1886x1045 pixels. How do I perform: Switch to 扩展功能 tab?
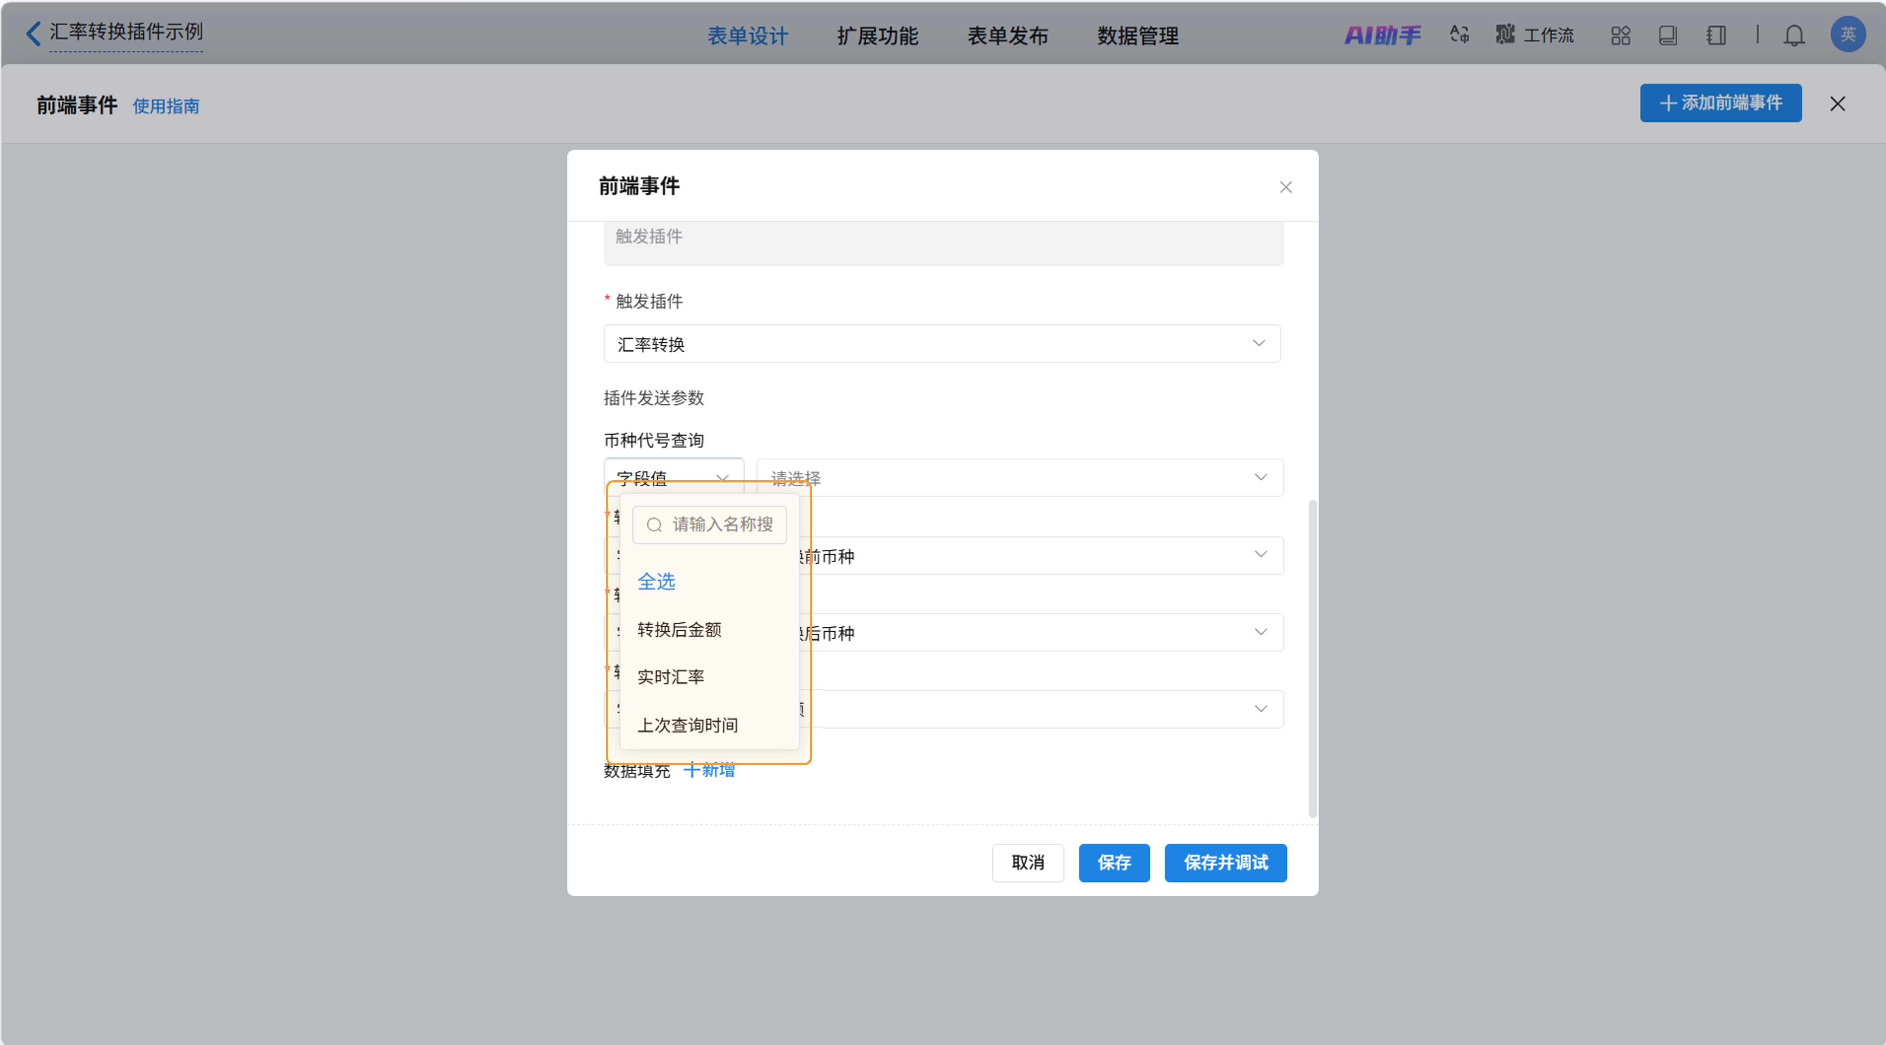(x=877, y=36)
